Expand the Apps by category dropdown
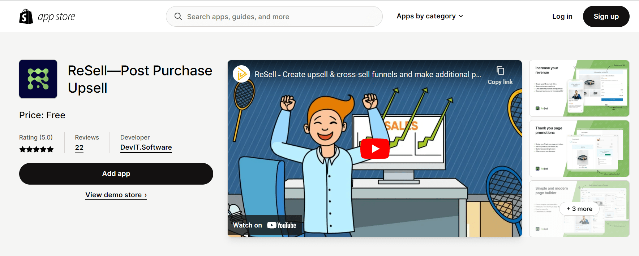The width and height of the screenshot is (639, 256). click(x=430, y=16)
